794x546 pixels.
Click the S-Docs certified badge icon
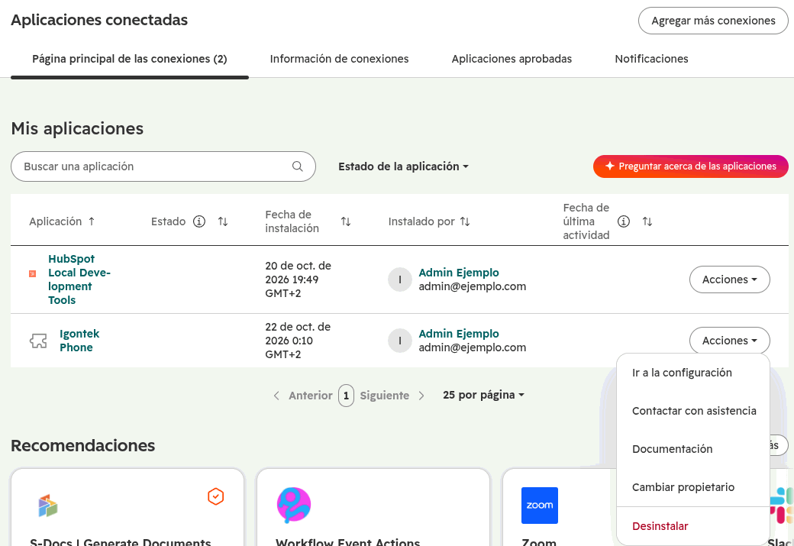click(216, 496)
